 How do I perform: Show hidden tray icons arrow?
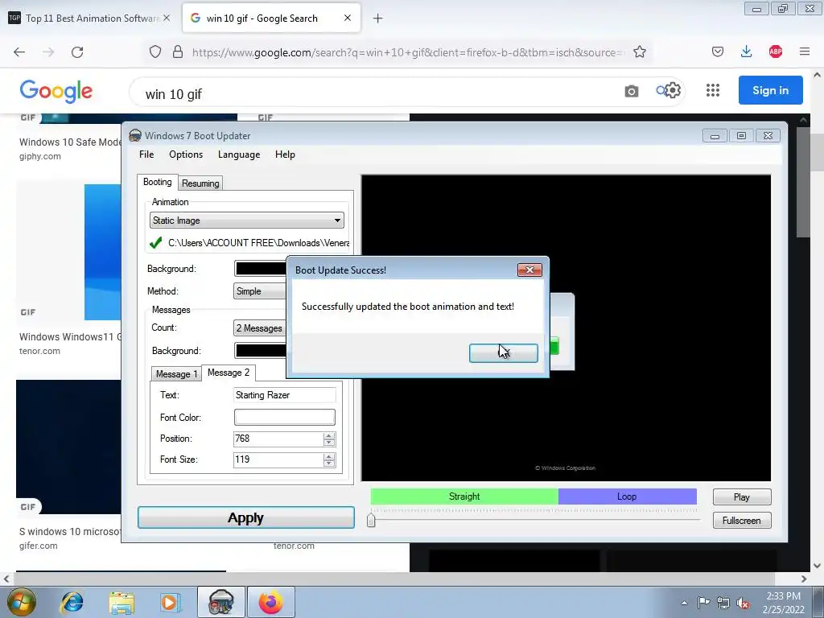coord(684,603)
